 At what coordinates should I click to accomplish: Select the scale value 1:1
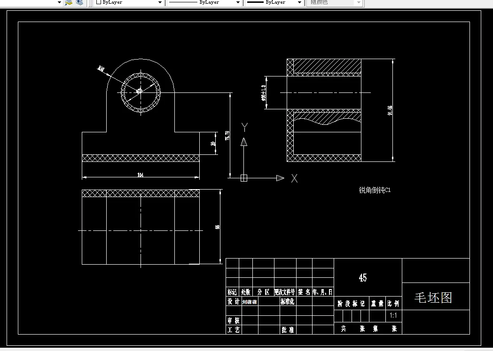393,315
